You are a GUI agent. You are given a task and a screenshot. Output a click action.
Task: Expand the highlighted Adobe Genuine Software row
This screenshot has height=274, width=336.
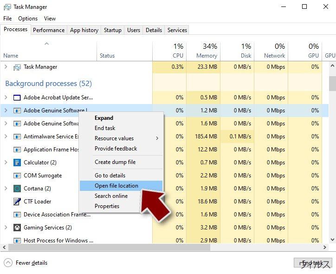6,111
